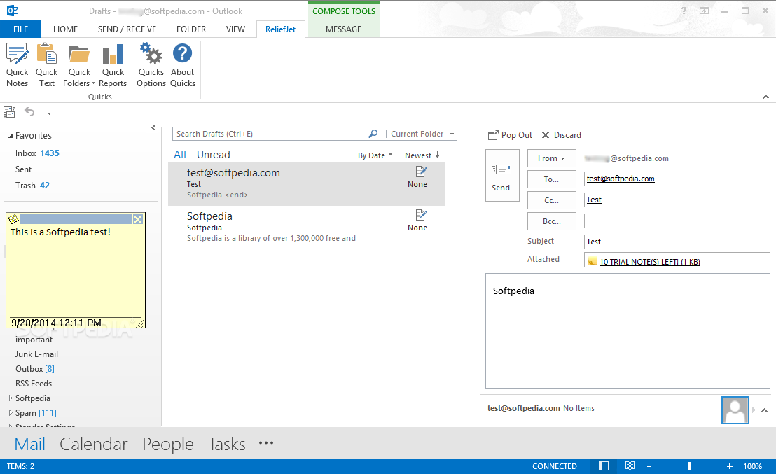Click the contact photo in people pane
This screenshot has height=474, width=776.
click(x=735, y=410)
